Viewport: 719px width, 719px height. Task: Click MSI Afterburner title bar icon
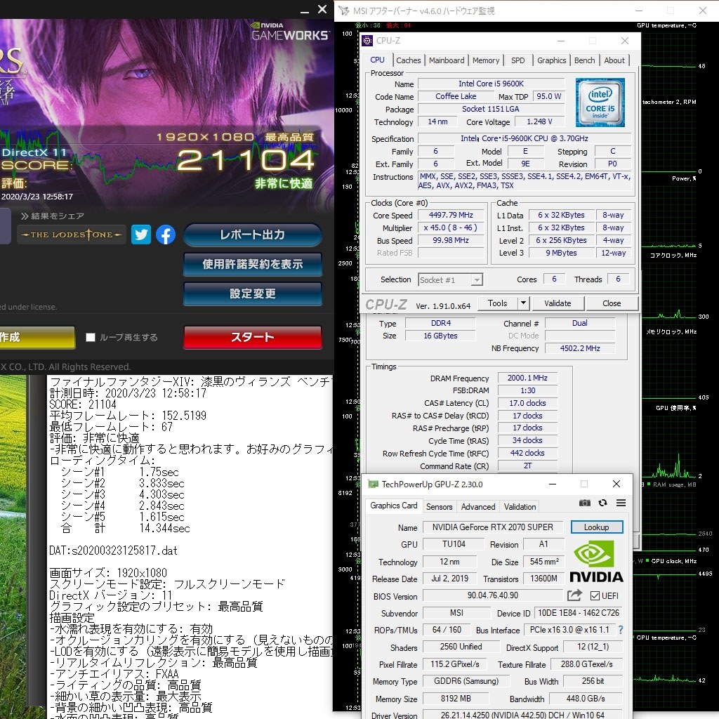coord(343,11)
